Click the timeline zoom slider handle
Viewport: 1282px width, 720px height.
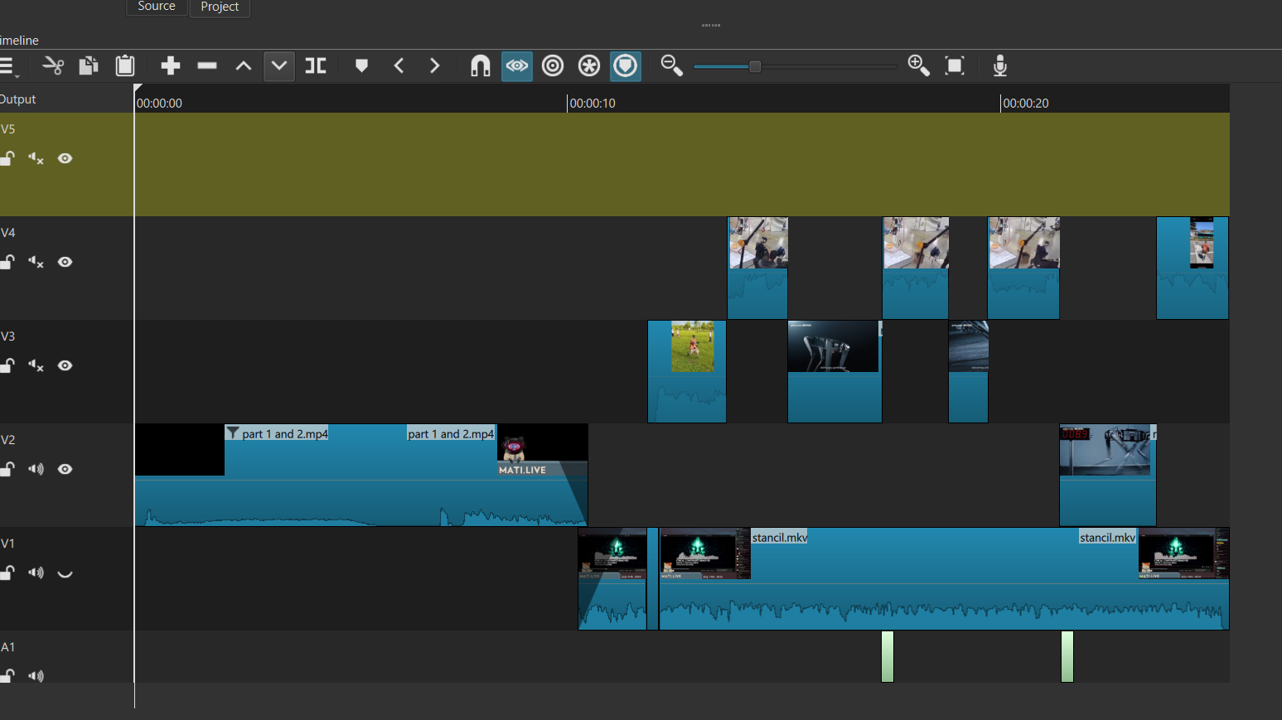point(755,66)
